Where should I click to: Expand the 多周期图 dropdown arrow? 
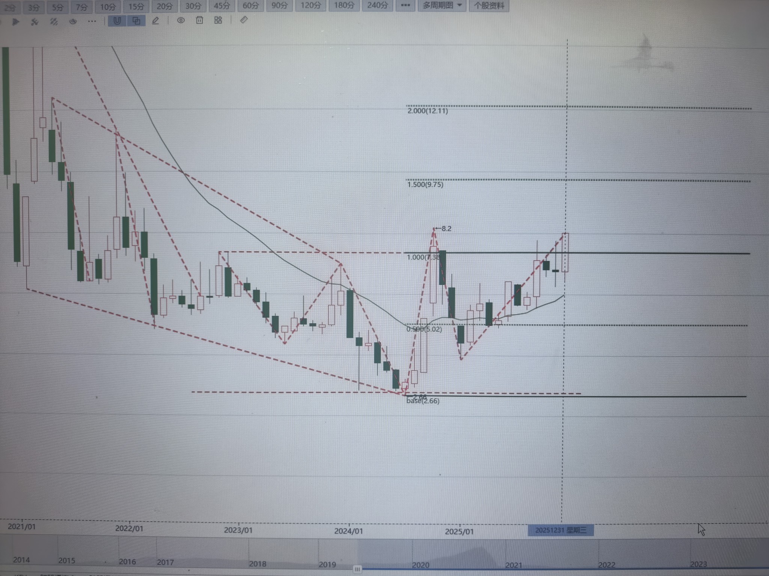pyautogui.click(x=460, y=5)
